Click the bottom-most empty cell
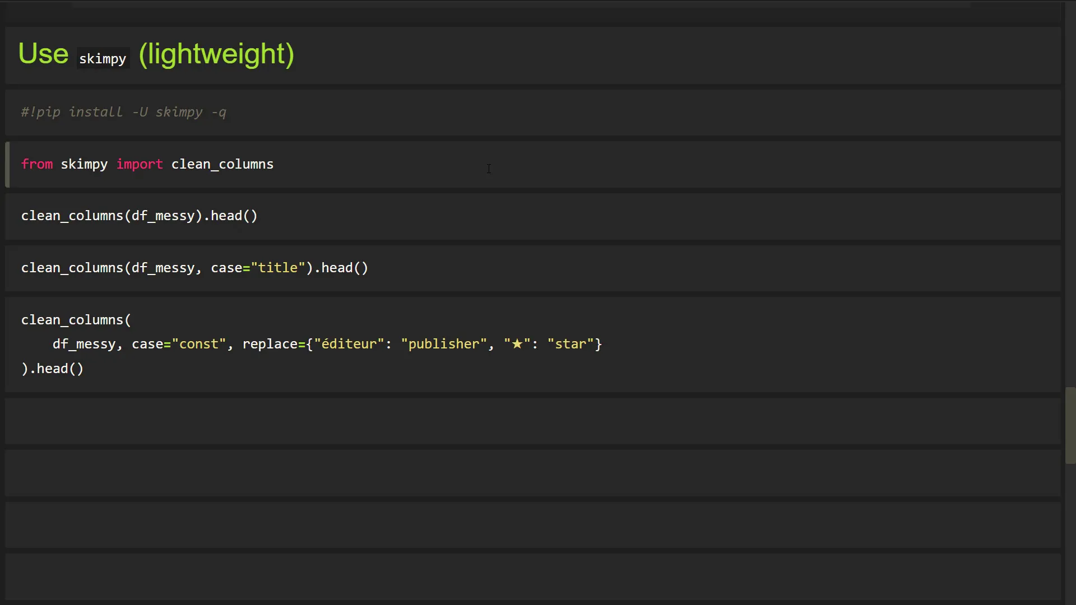Viewport: 1076px width, 605px height. click(x=533, y=577)
